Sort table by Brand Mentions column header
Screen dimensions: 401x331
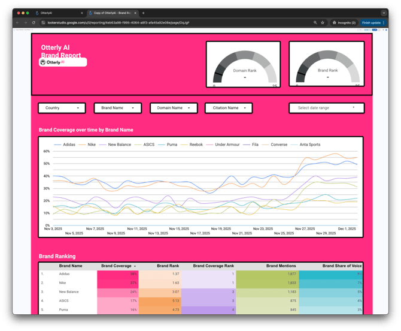tap(281, 266)
